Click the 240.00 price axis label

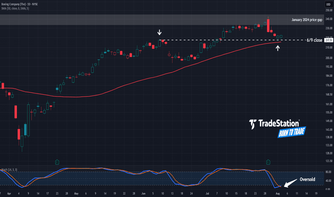[x=329, y=19]
